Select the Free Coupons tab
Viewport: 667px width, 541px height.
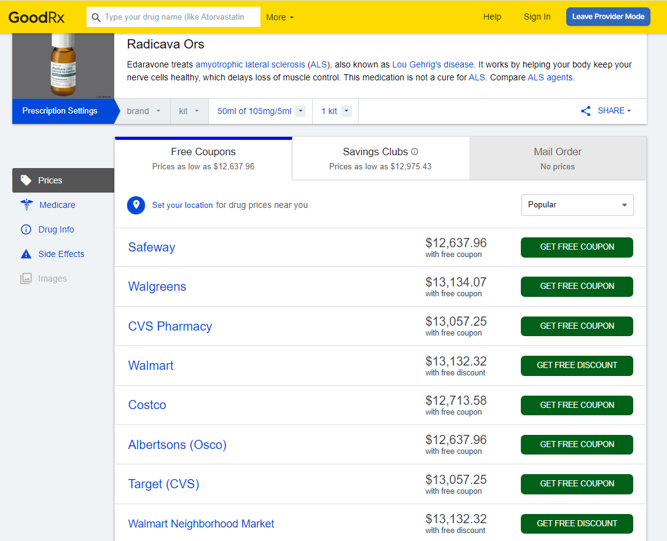coord(203,158)
